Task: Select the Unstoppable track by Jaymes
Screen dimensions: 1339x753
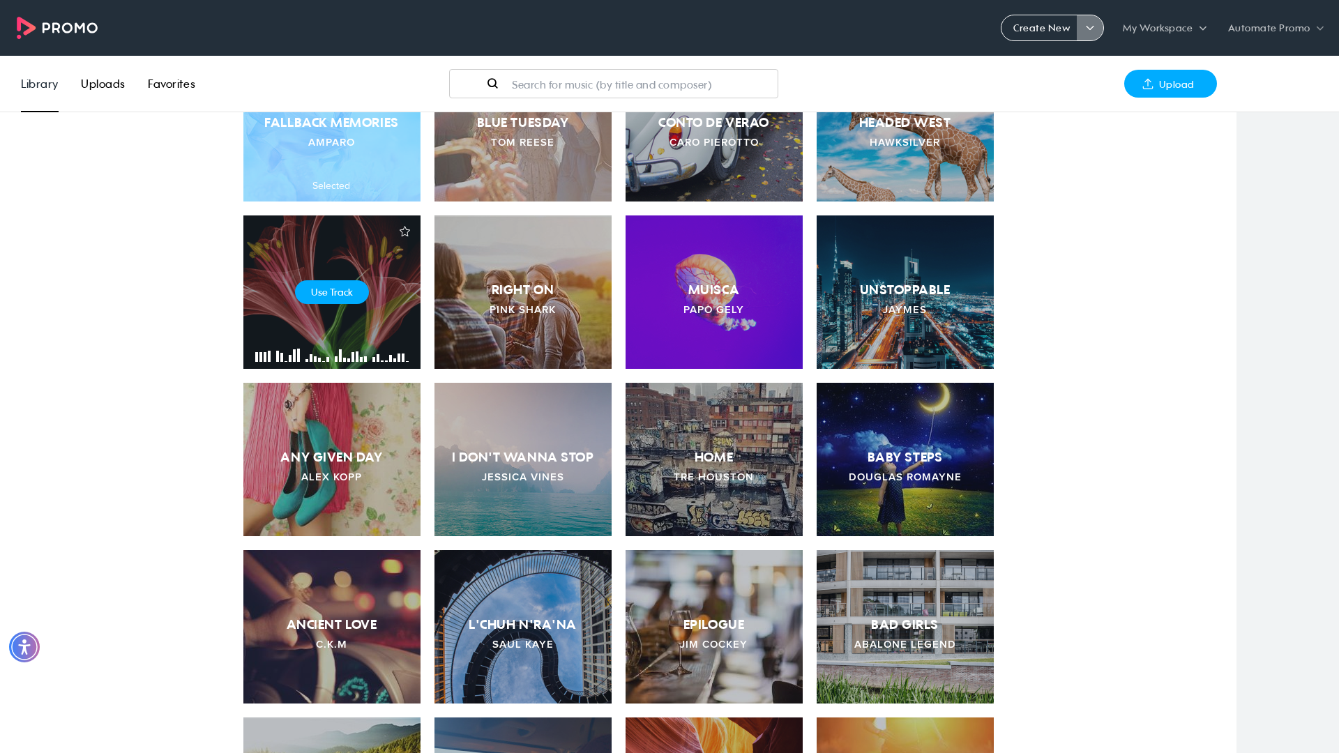Action: point(905,292)
